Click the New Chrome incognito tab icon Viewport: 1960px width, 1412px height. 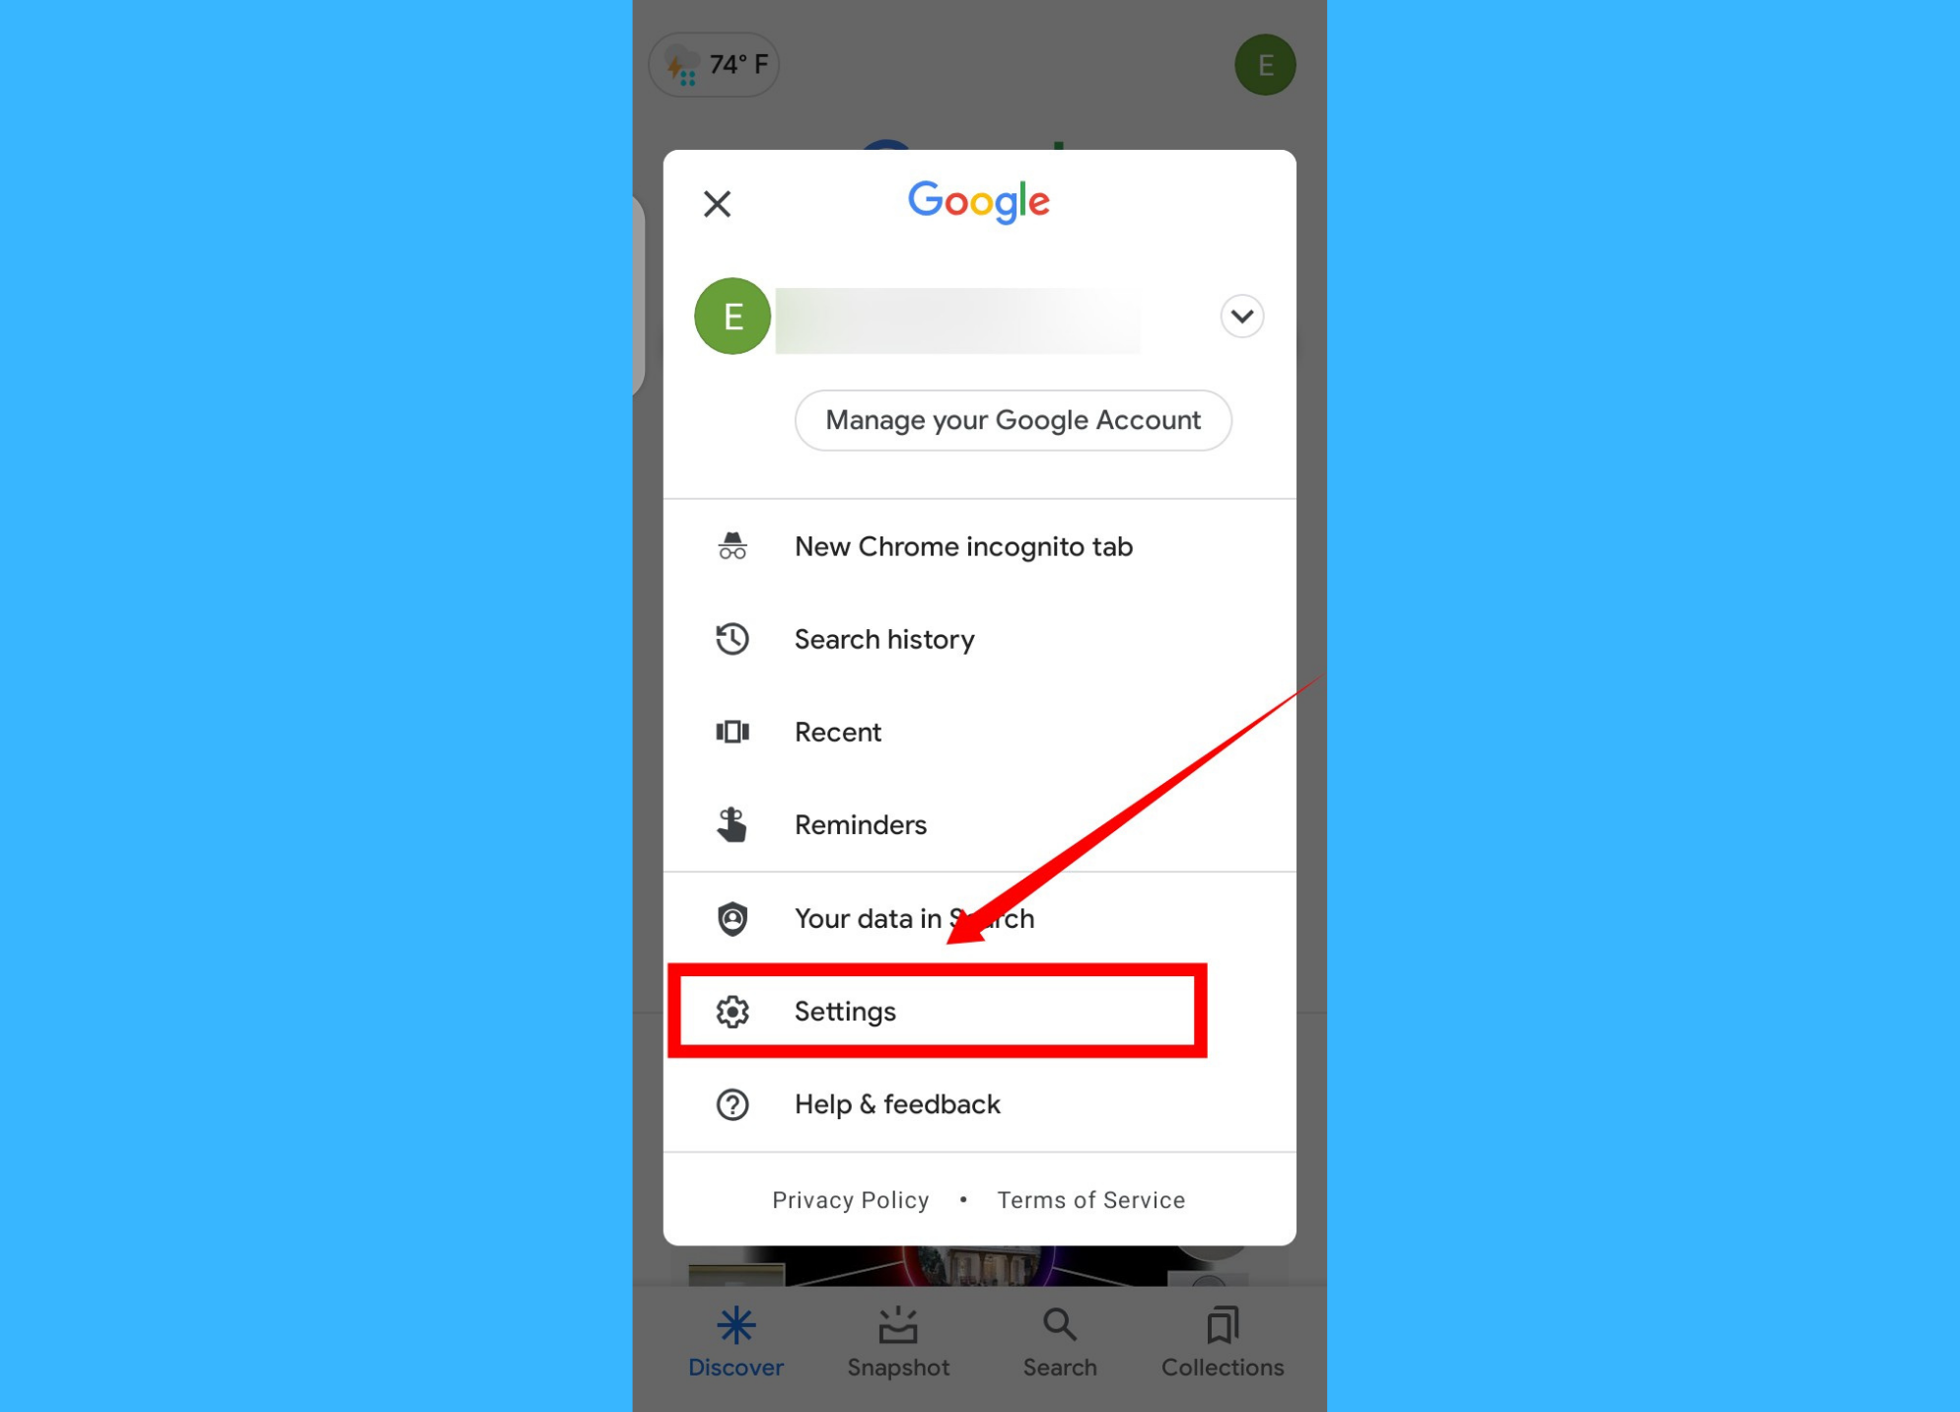point(732,544)
